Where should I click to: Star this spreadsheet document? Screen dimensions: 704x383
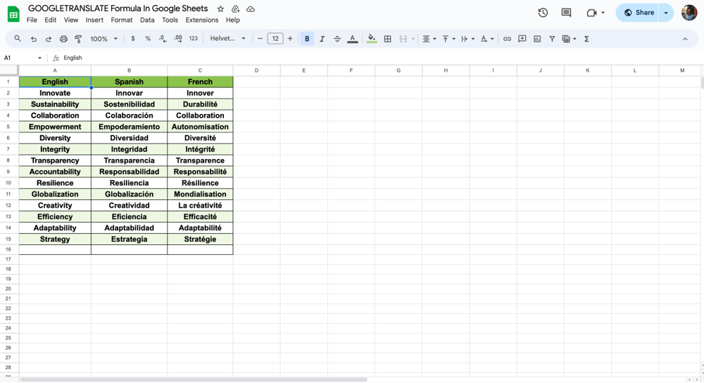220,9
